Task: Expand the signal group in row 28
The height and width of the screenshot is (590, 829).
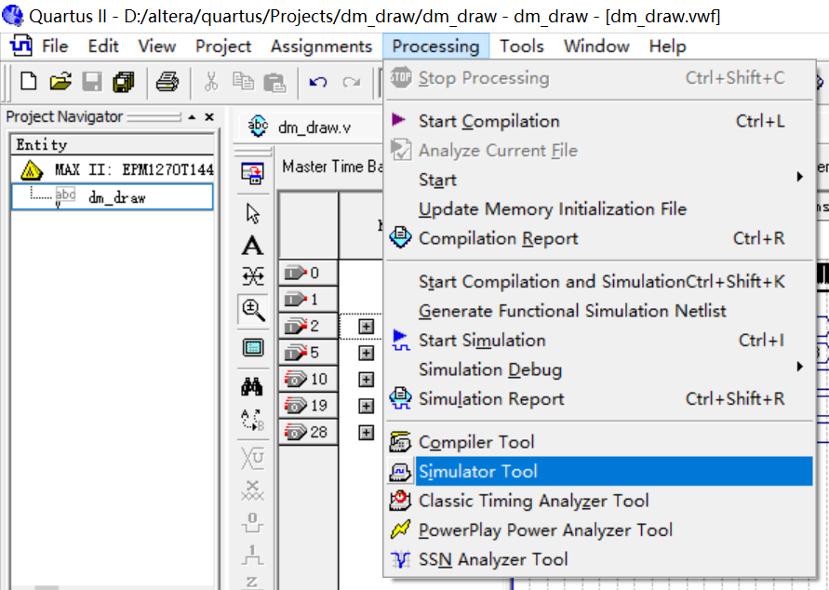Action: tap(366, 433)
